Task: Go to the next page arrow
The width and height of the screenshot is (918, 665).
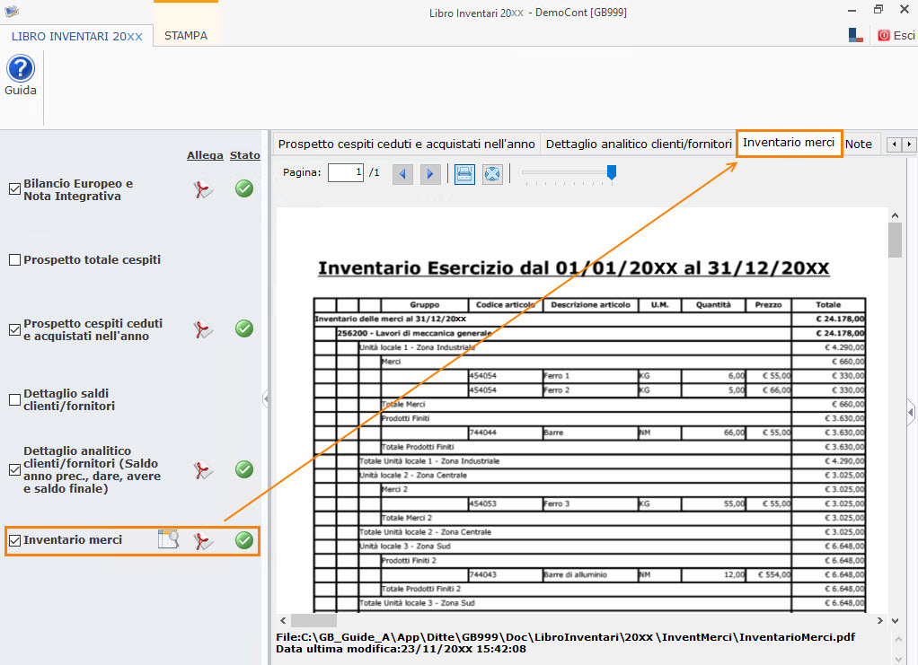Action: coord(430,173)
